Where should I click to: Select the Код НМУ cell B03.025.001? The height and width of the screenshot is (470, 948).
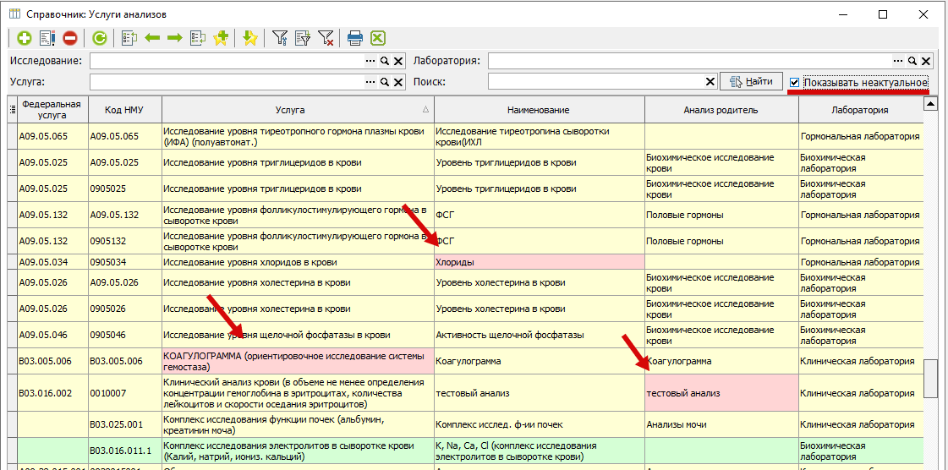coord(124,424)
